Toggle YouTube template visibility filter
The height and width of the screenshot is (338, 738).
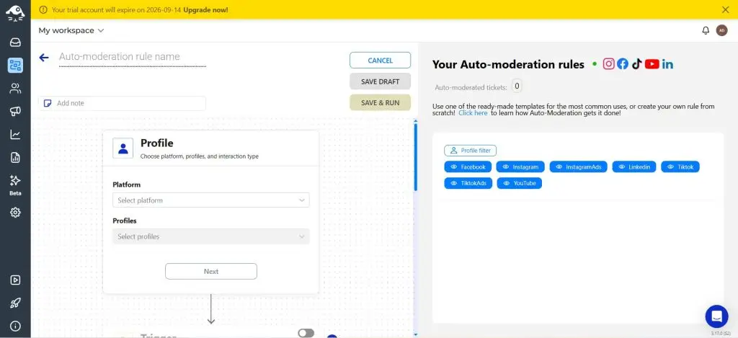coord(519,183)
